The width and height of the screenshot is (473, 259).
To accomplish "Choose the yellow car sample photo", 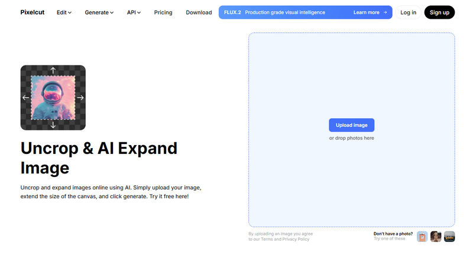I will [449, 237].
